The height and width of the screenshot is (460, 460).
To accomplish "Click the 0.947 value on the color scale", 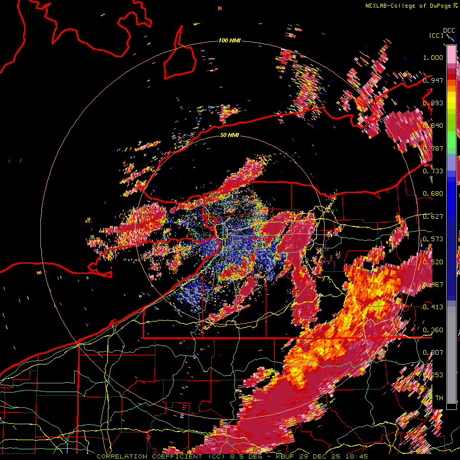I will (433, 80).
